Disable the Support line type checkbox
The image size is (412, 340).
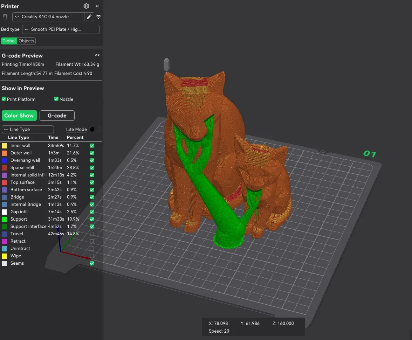click(x=91, y=219)
